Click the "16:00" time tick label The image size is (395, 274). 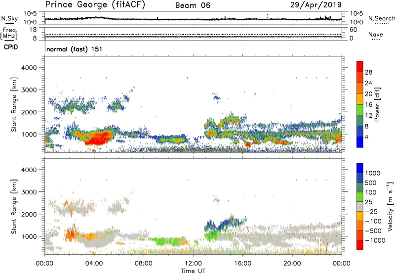(242, 264)
